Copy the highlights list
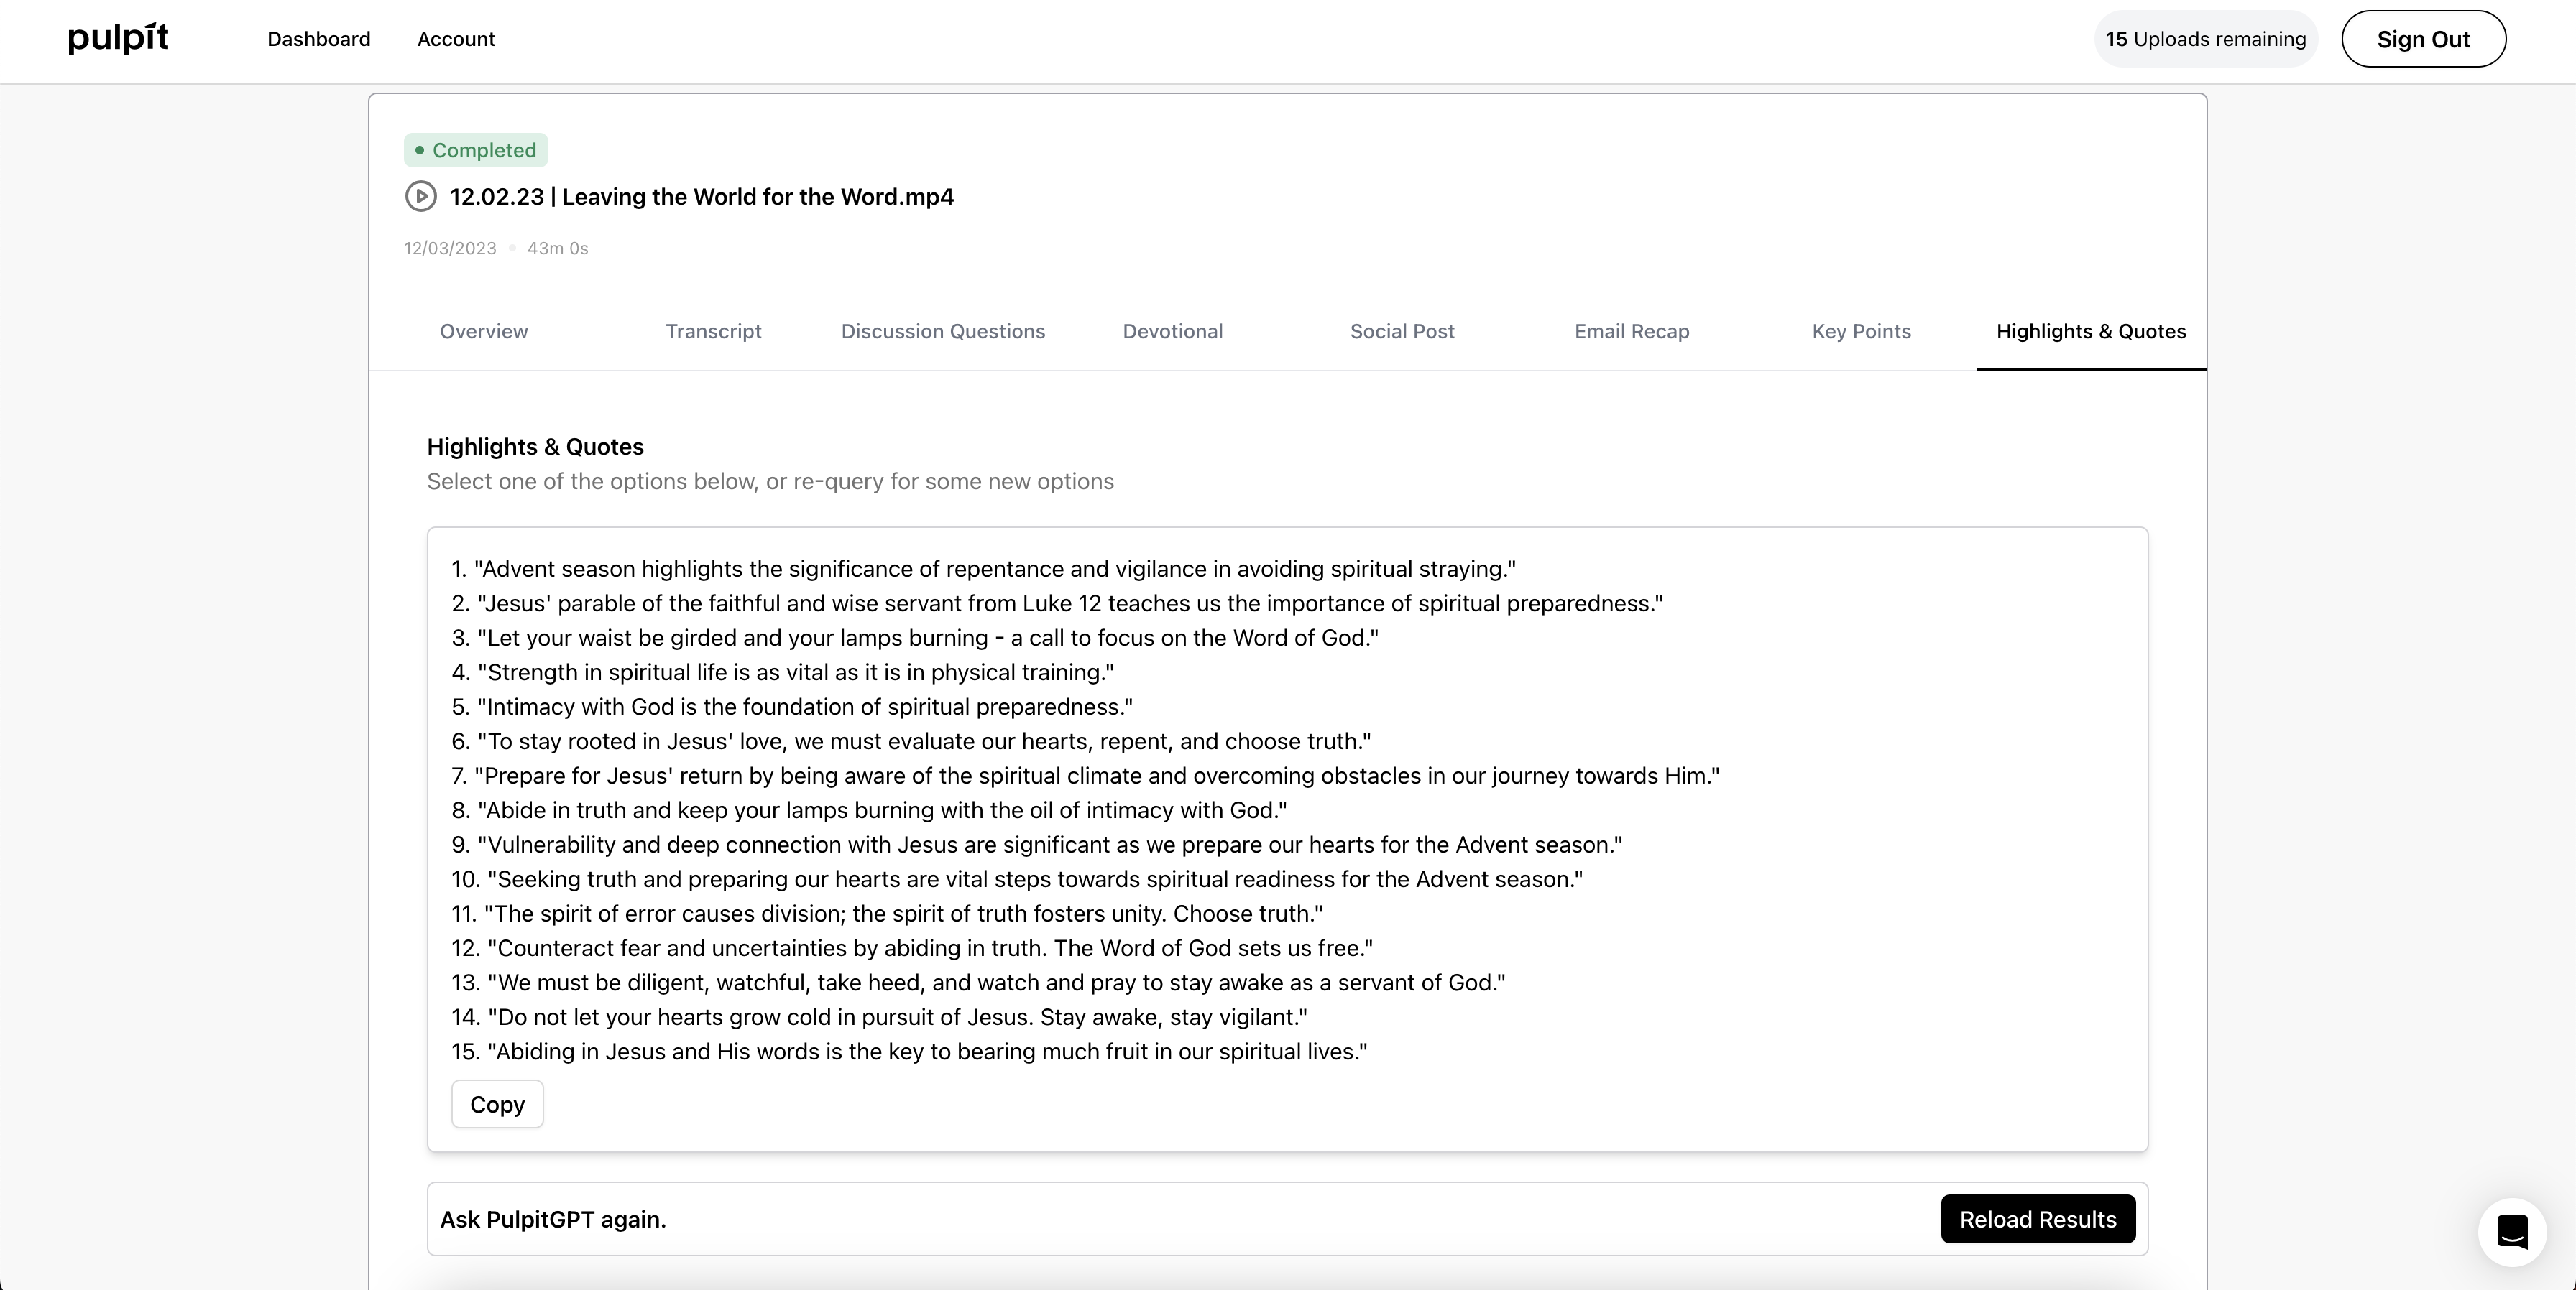The image size is (2576, 1290). click(x=497, y=1104)
